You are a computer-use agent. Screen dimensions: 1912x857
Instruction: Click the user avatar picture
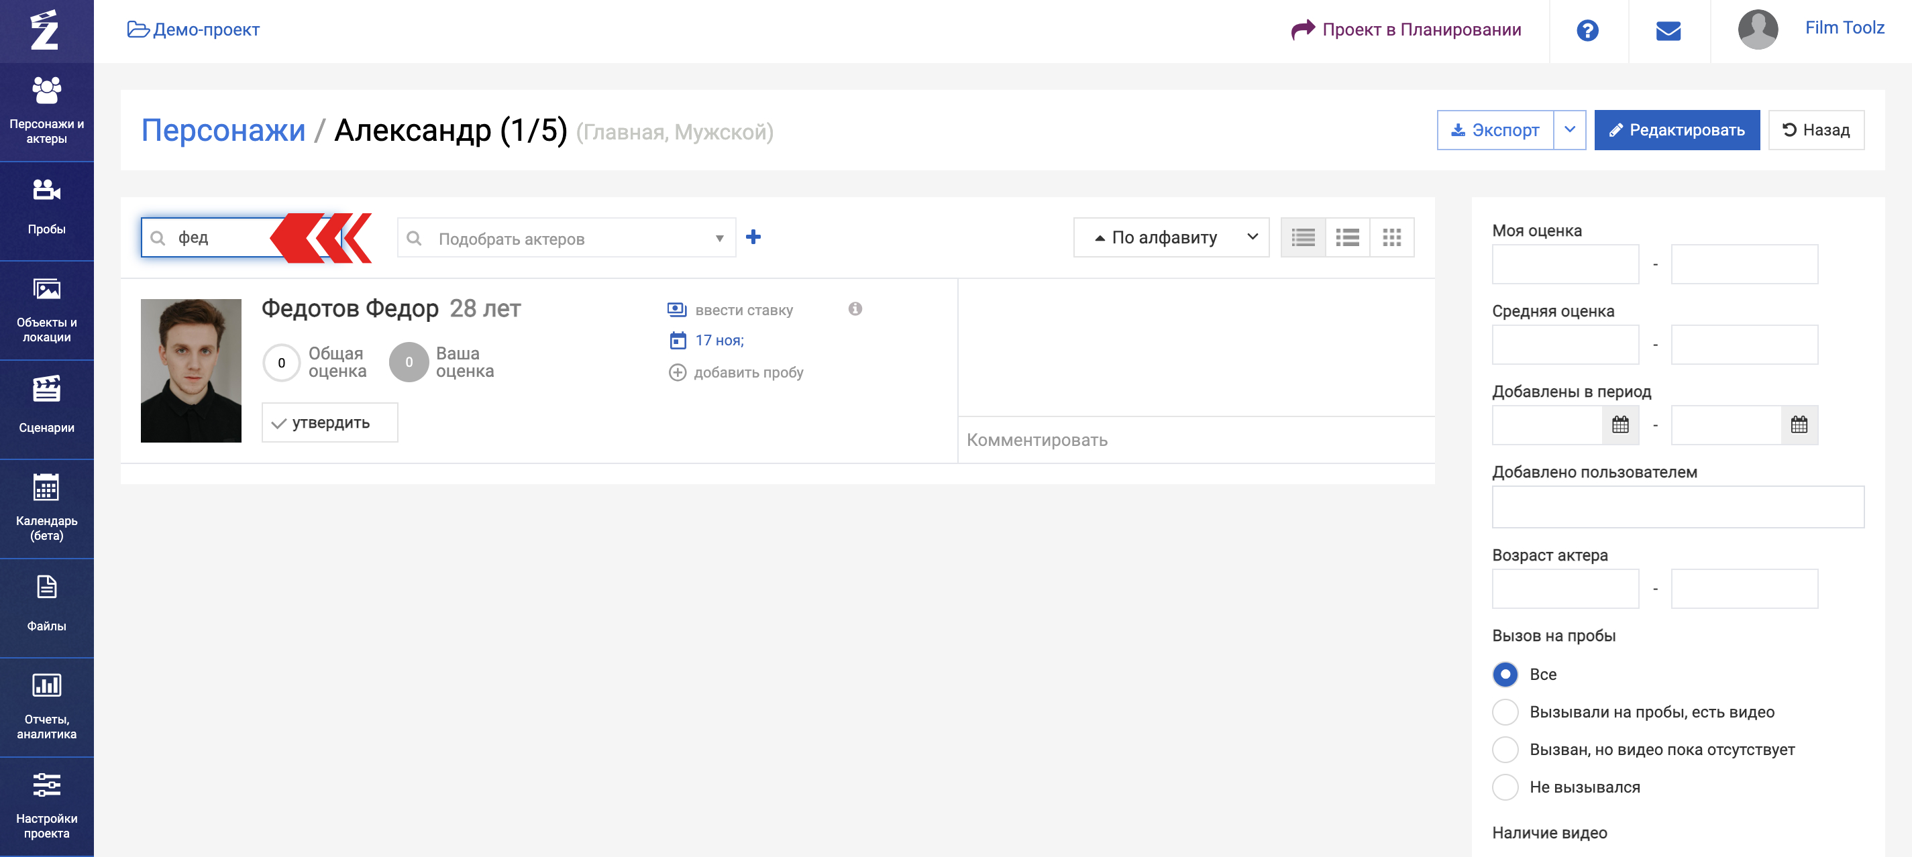1758,30
